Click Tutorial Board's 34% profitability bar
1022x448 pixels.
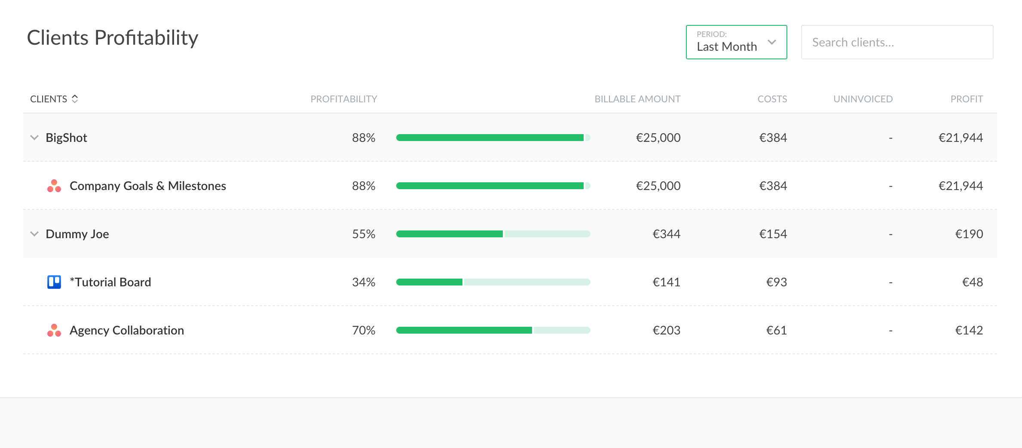pyautogui.click(x=493, y=282)
